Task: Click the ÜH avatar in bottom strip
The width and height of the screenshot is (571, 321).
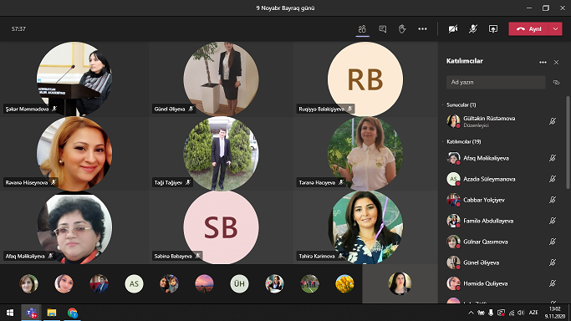Action: tap(239, 283)
